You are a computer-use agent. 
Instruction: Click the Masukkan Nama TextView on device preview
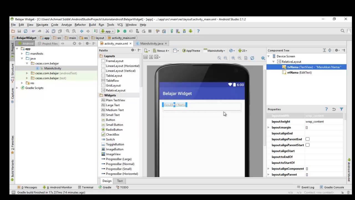pos(174,105)
